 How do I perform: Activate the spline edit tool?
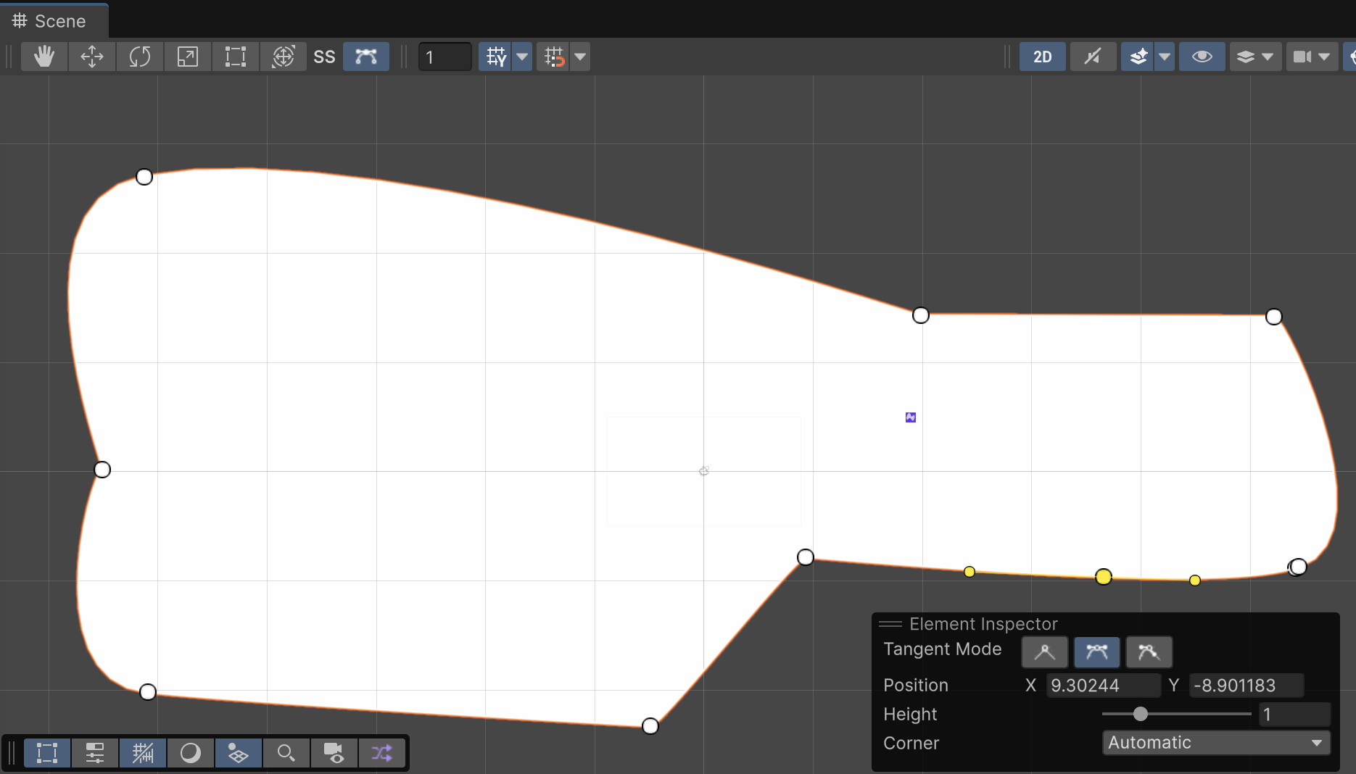point(366,57)
